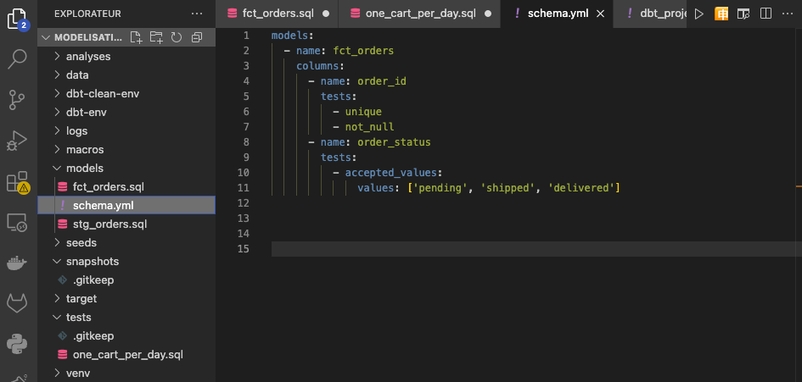Open one_cart_per_day.sql in the file tree
This screenshot has height=382, width=802.
pyautogui.click(x=126, y=354)
